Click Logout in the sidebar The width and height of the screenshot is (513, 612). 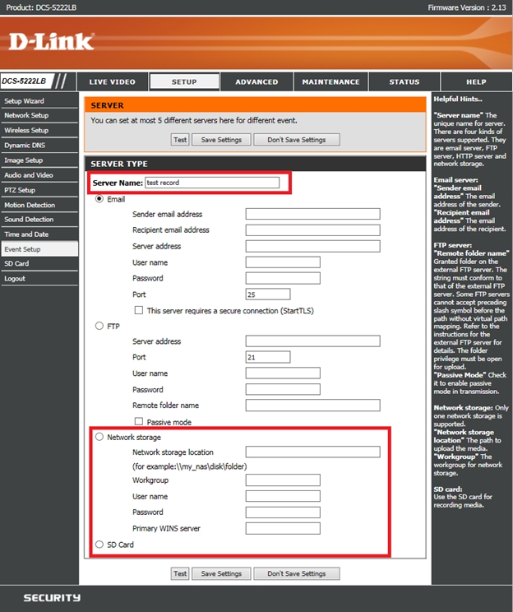pos(15,279)
